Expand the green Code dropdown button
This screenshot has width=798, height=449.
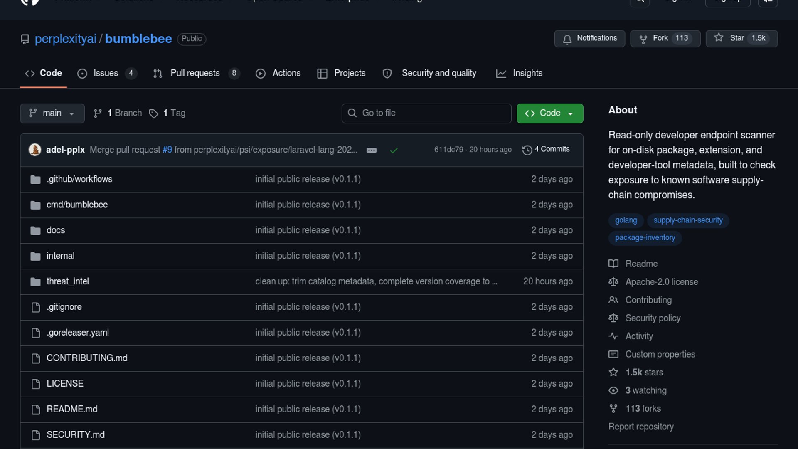pyautogui.click(x=549, y=113)
